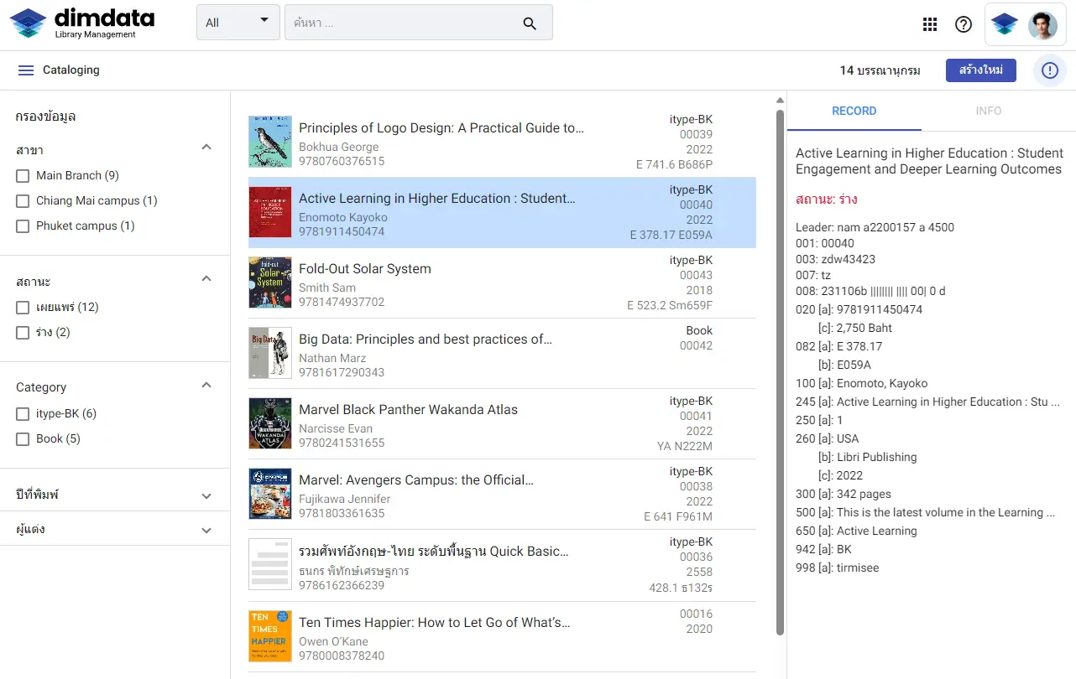
Task: Click the 998 [a]: tirmisee field
Action: point(838,568)
